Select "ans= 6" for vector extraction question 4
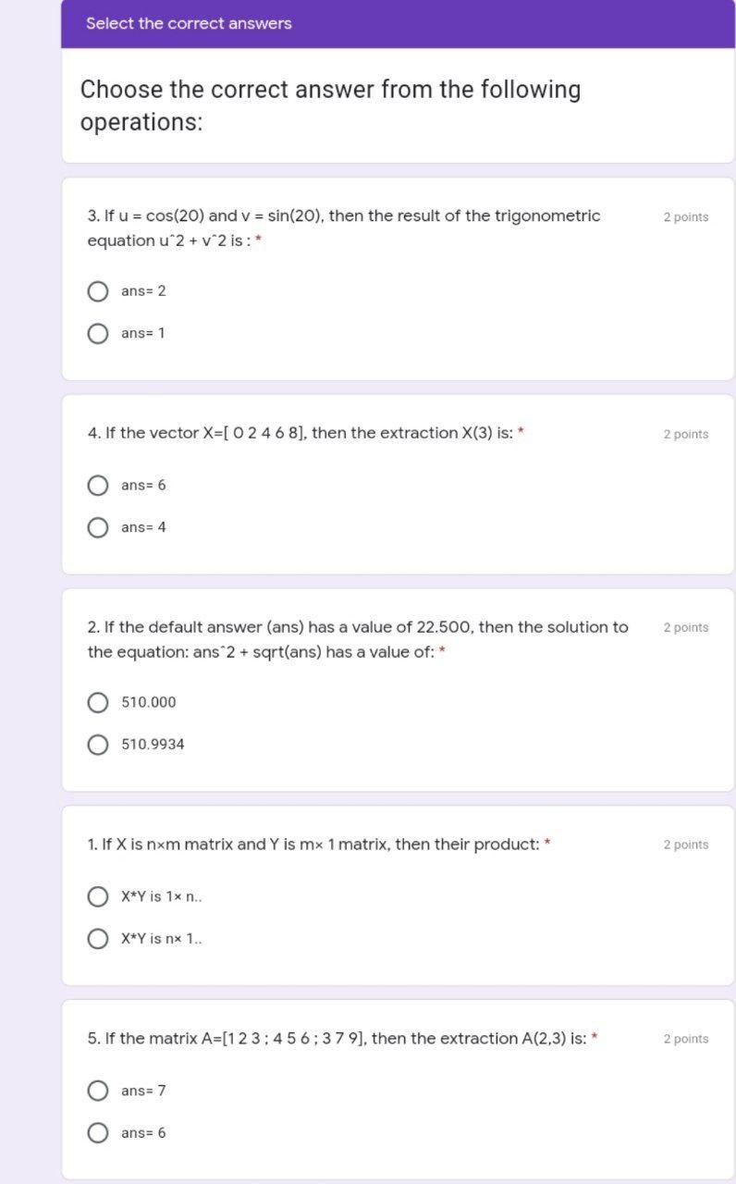 (x=98, y=485)
